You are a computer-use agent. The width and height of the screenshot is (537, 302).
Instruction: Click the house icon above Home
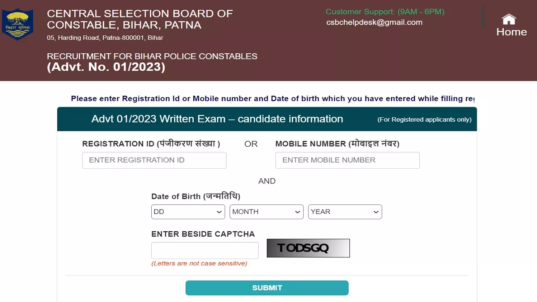click(x=508, y=19)
